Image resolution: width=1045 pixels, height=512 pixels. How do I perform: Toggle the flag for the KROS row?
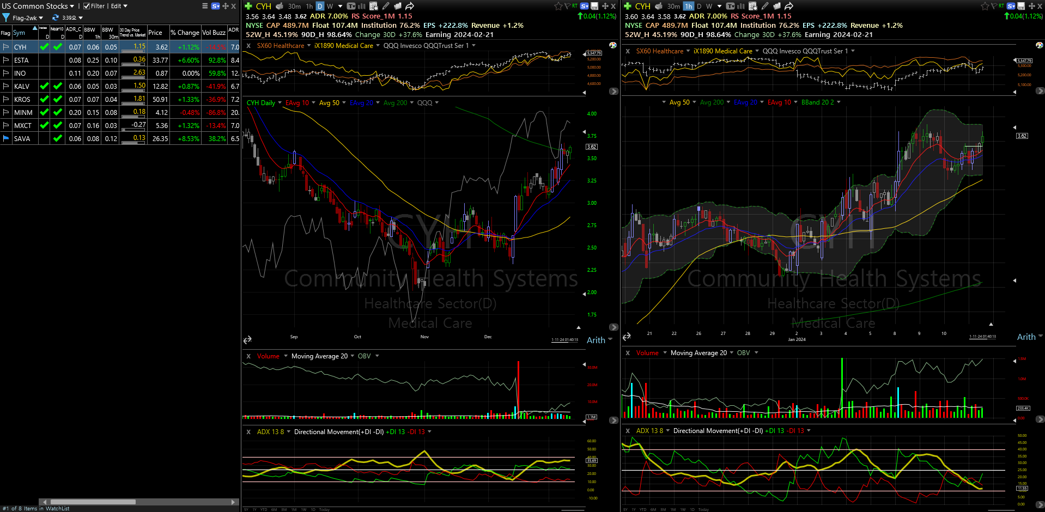(6, 100)
